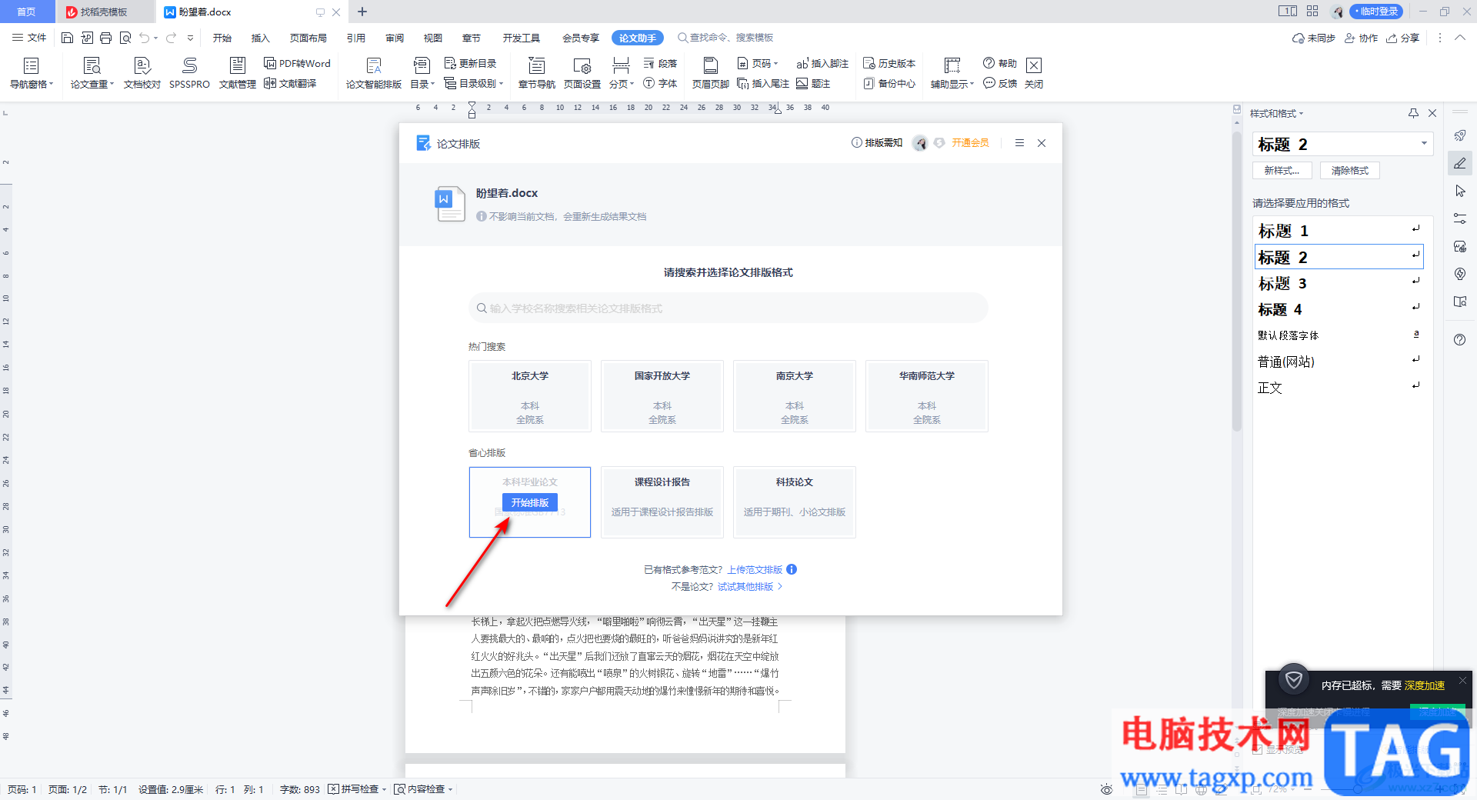The image size is (1477, 800).
Task: Click the 新样式 button in styles panel
Action: 1282,171
